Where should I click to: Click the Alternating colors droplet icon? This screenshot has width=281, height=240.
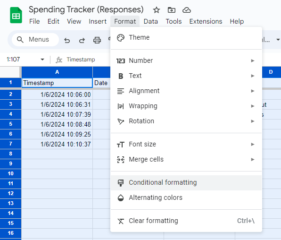click(x=121, y=198)
